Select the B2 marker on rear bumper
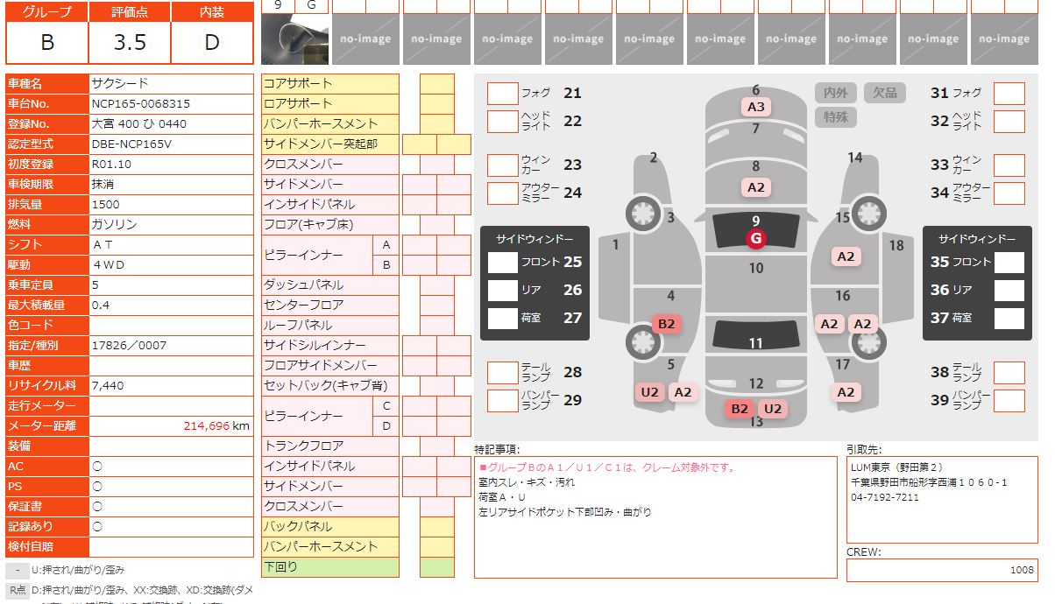The image size is (1055, 604). pyautogui.click(x=740, y=409)
